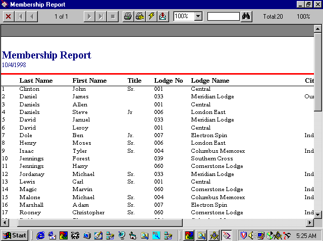Go to the first page of the report
This screenshot has height=241, width=323.
click(21, 17)
